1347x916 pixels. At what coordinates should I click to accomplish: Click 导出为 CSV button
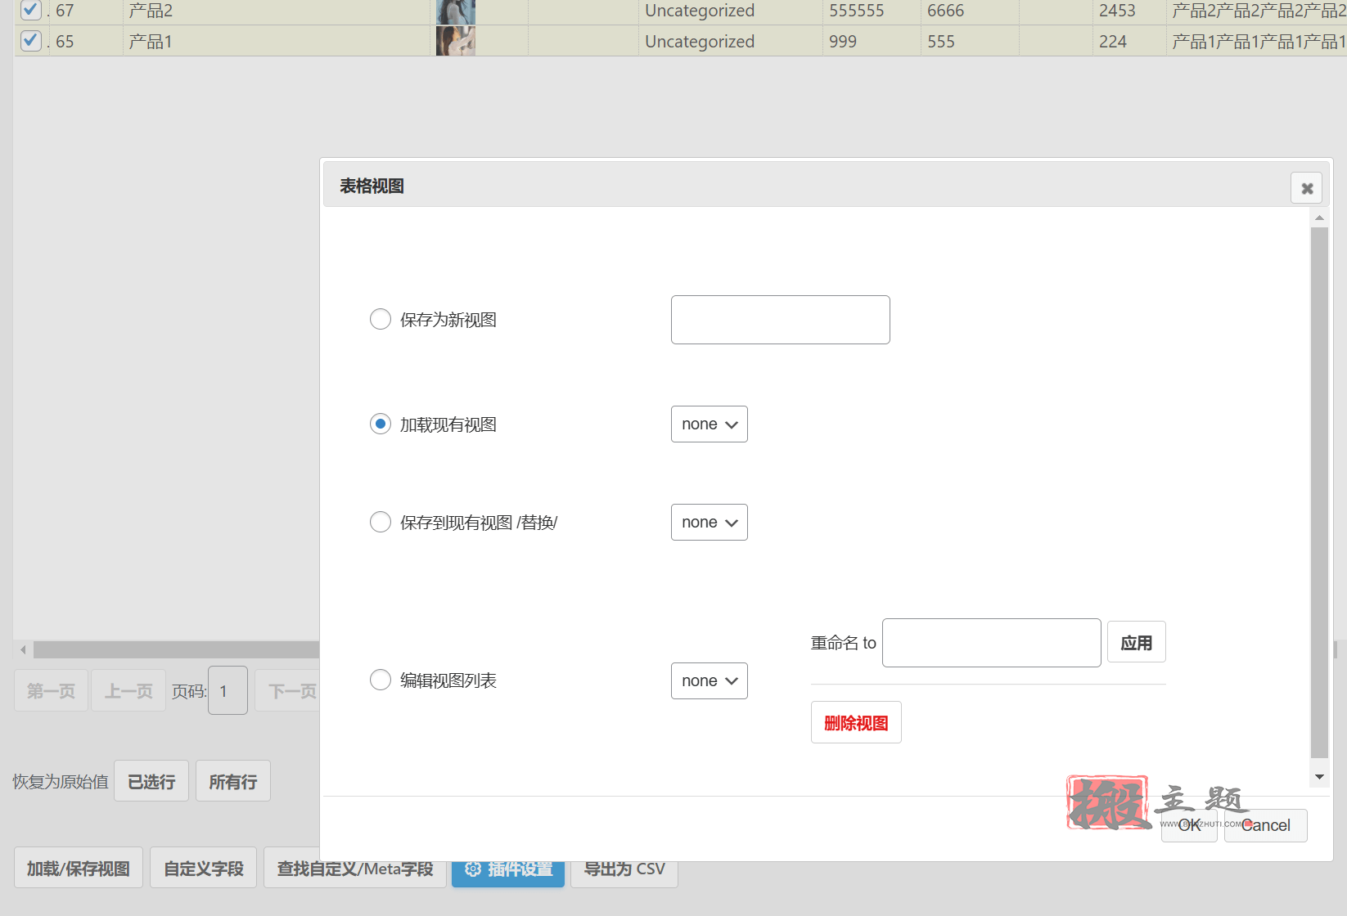(x=624, y=872)
